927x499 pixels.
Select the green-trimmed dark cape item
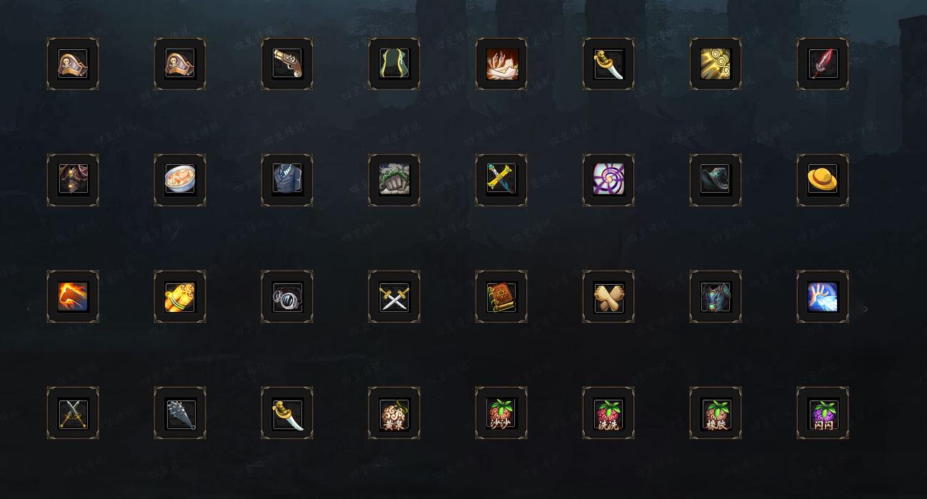394,64
